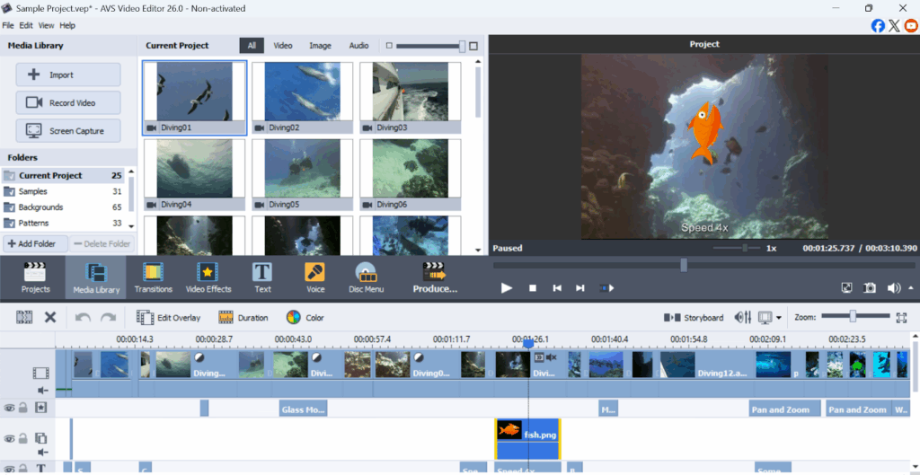920x475 pixels.
Task: Redo the last action
Action: (x=108, y=317)
